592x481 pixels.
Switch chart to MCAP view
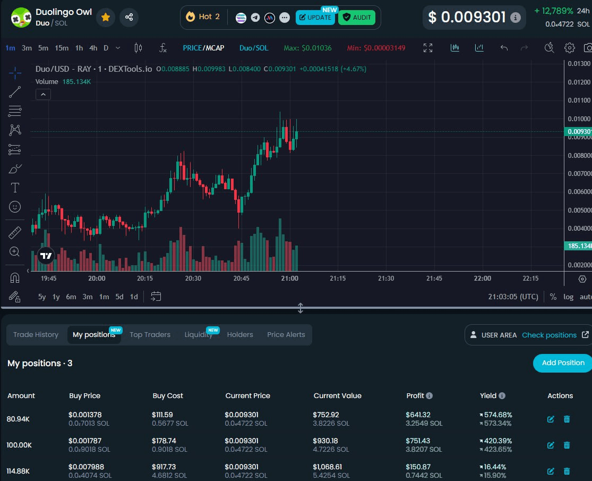(215, 48)
